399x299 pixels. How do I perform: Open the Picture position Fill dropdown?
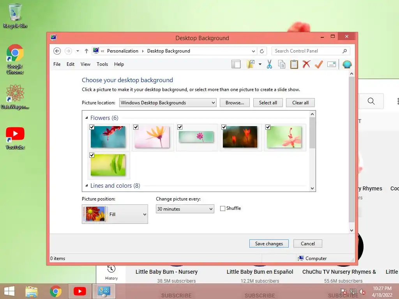pos(115,215)
